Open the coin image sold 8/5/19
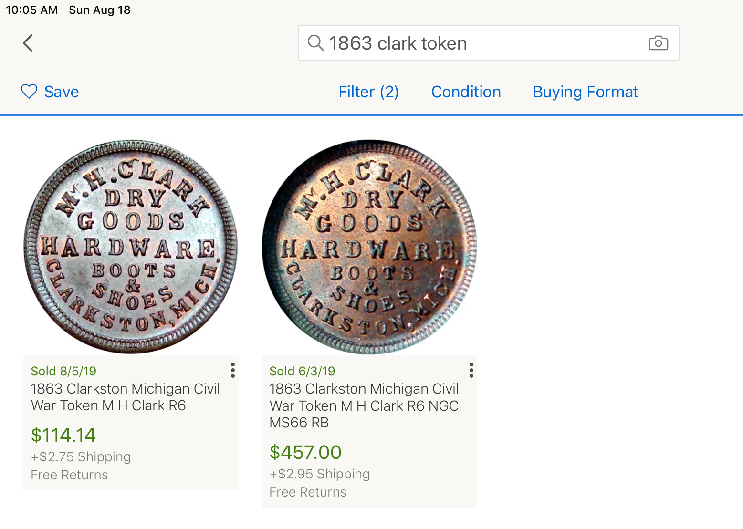Image resolution: width=743 pixels, height=529 pixels. pos(131,247)
